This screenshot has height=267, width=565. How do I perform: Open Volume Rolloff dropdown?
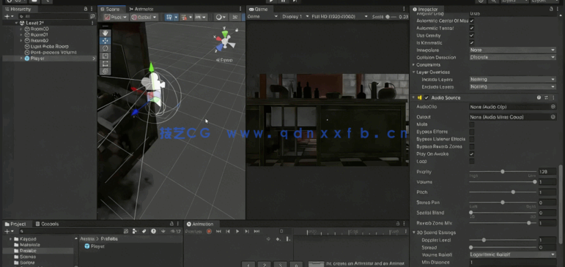click(x=513, y=255)
